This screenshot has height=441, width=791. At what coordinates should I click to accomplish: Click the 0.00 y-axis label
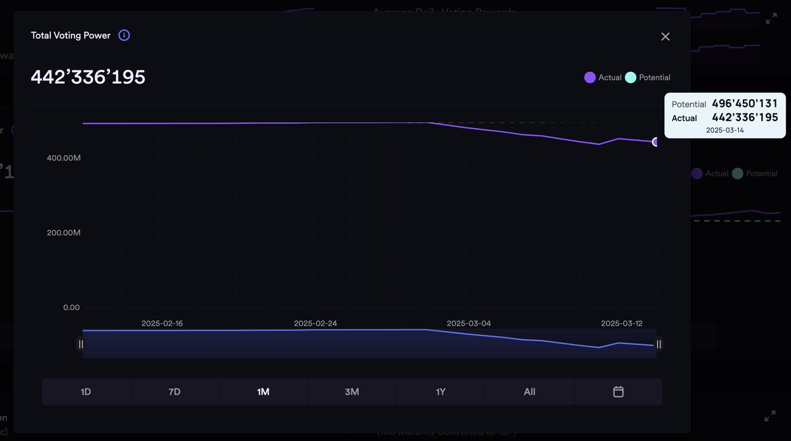70,307
